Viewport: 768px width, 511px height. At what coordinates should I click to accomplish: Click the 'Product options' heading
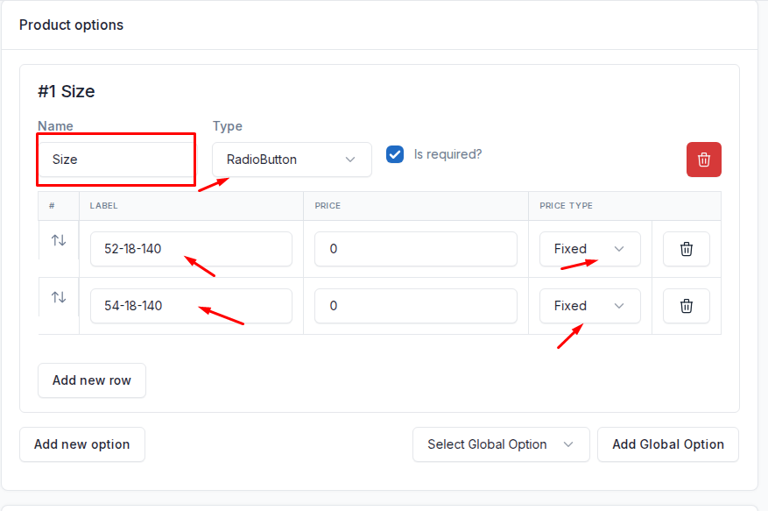pos(72,25)
